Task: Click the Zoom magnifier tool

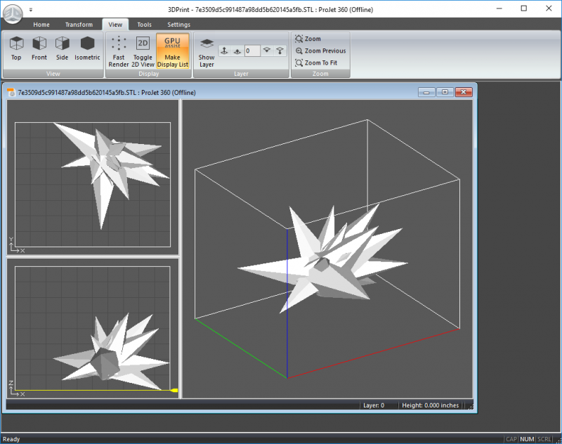Action: (x=308, y=39)
